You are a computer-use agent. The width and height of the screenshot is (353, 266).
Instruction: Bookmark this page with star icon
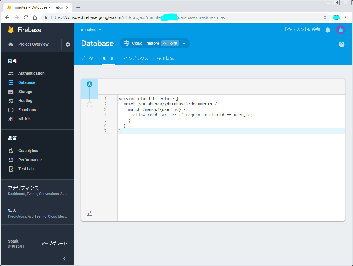click(325, 17)
